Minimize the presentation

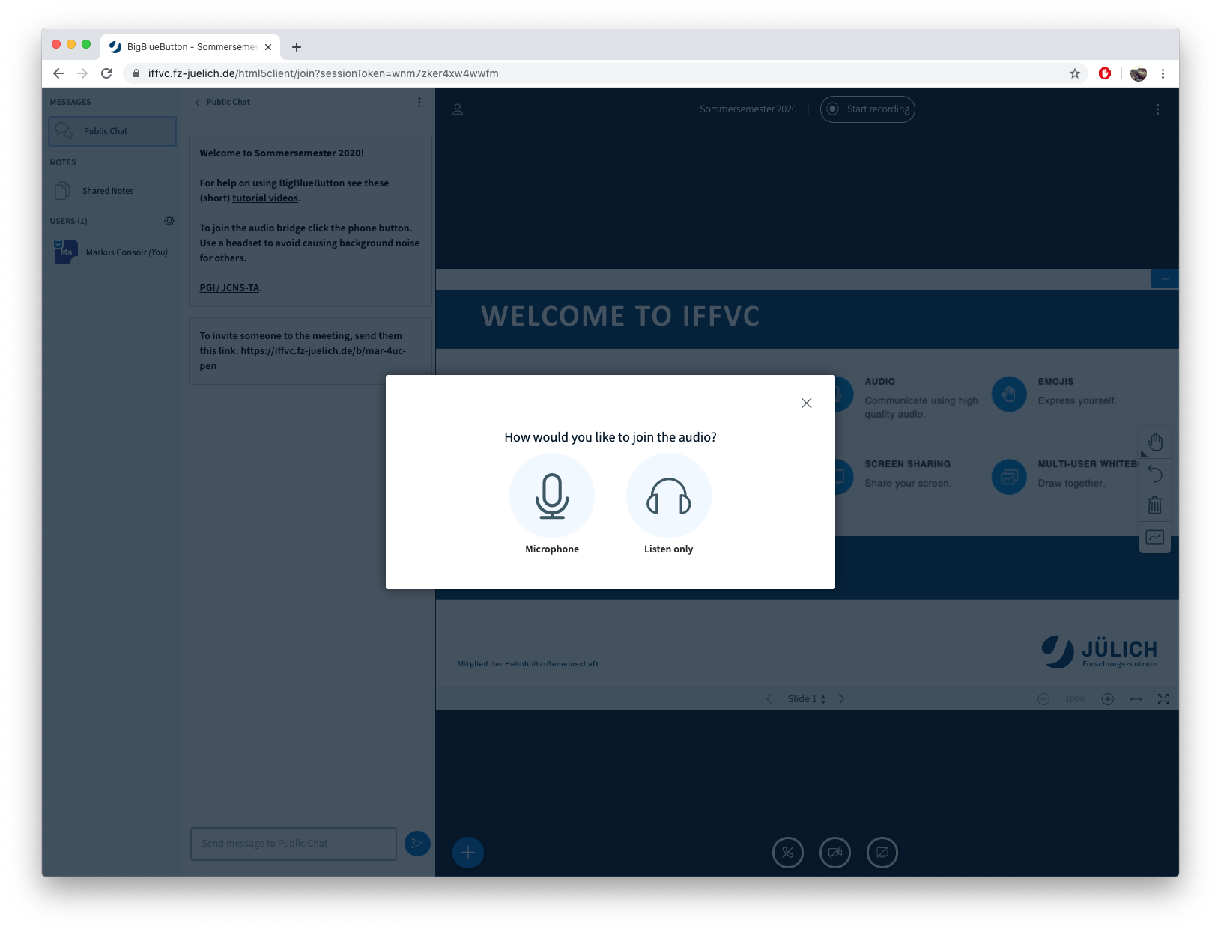point(1165,279)
